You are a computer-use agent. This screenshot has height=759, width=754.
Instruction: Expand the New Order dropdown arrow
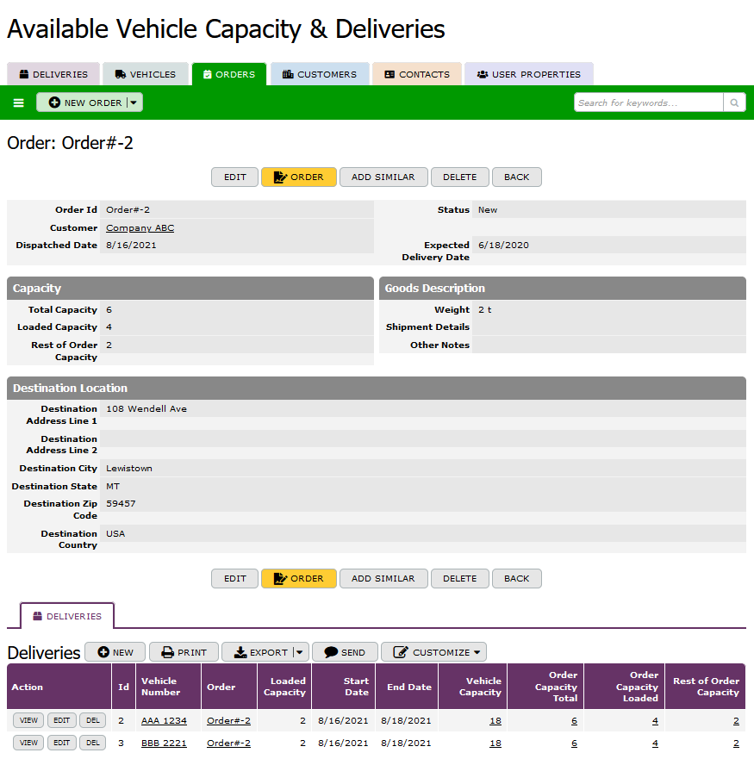[134, 103]
